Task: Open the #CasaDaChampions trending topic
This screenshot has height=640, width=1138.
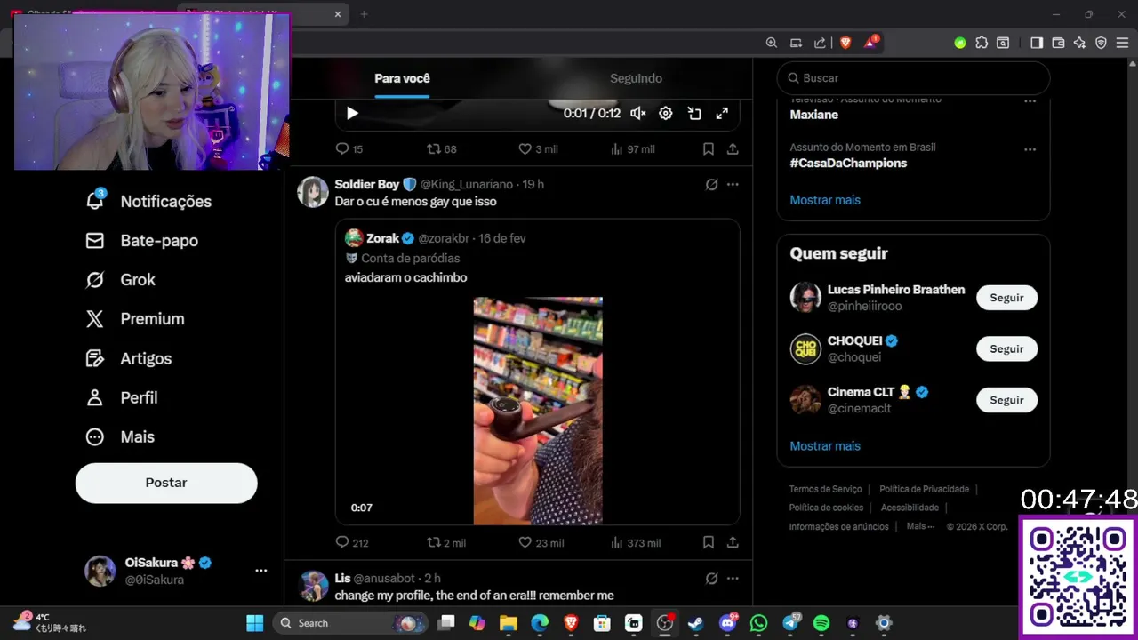Action: 848,163
